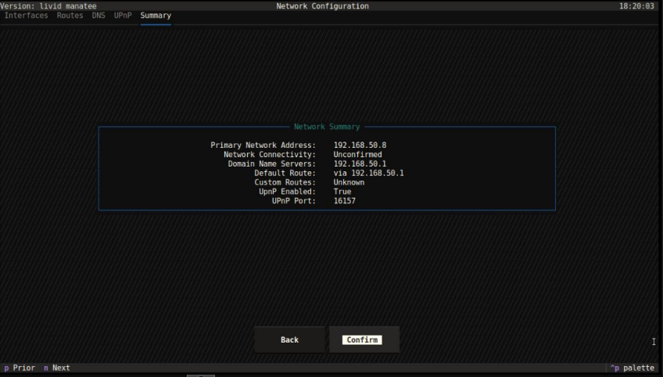Click the clock in the header

tap(636, 5)
